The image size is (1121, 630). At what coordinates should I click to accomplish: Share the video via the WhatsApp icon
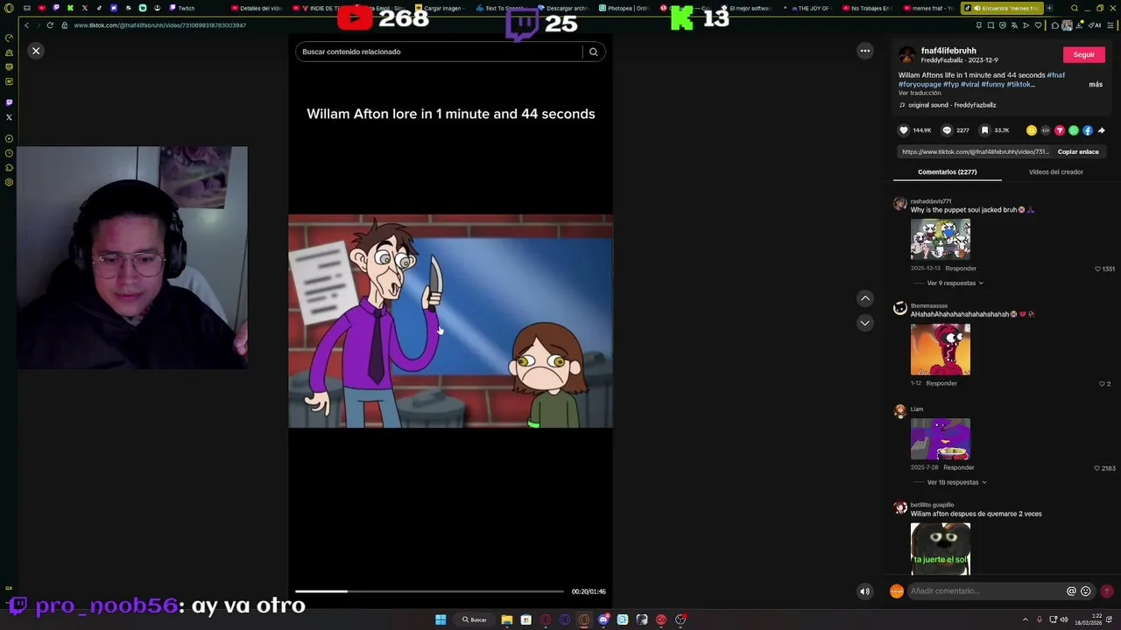coord(1074,130)
